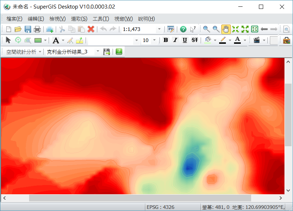Go back to the previous extent
This screenshot has height=211, width=293.
click(x=264, y=29)
